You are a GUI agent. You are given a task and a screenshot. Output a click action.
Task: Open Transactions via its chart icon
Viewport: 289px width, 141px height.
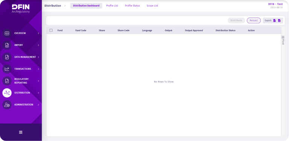[x=7, y=69]
